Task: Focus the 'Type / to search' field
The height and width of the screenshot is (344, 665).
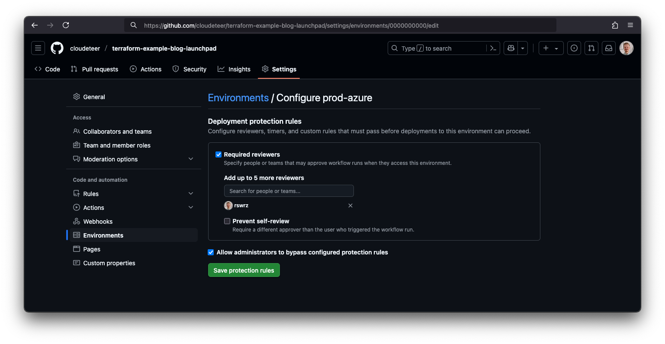Action: coord(437,48)
